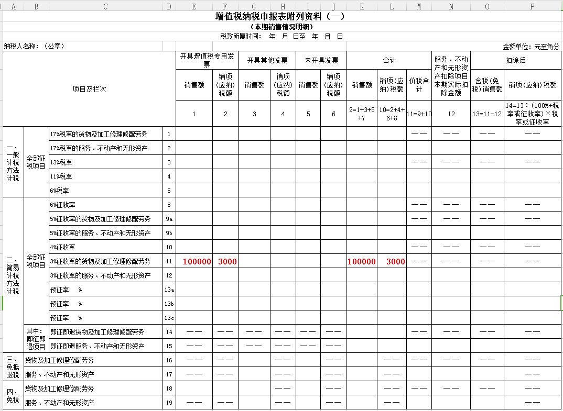Select the 未开具发票 header cell

pyautogui.click(x=321, y=60)
